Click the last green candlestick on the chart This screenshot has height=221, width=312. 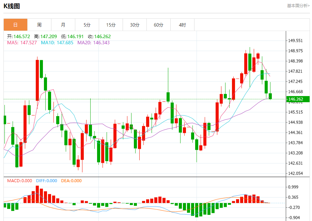[270, 96]
